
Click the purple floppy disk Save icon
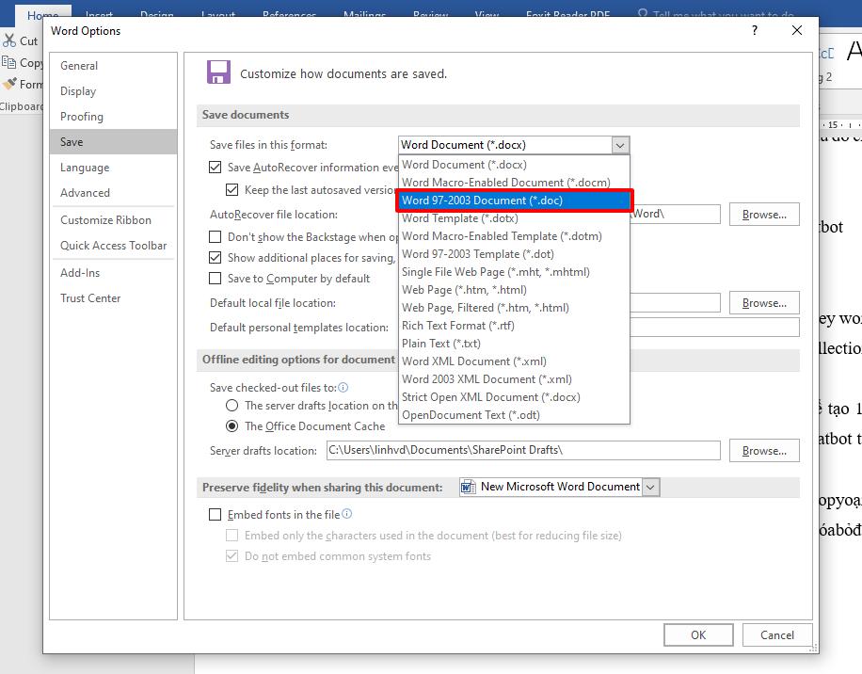[x=218, y=72]
